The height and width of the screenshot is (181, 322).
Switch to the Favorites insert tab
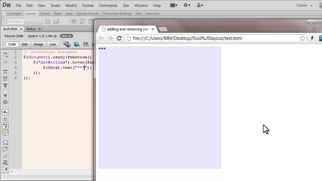point(153,14)
